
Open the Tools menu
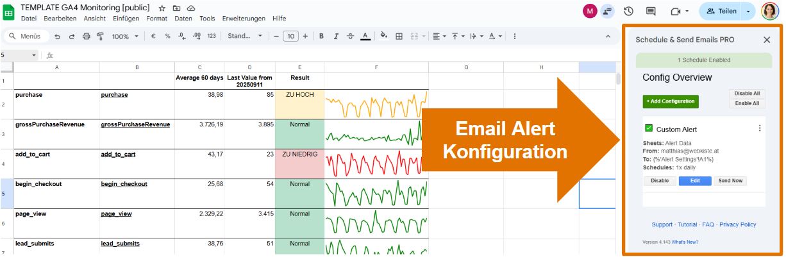point(207,19)
